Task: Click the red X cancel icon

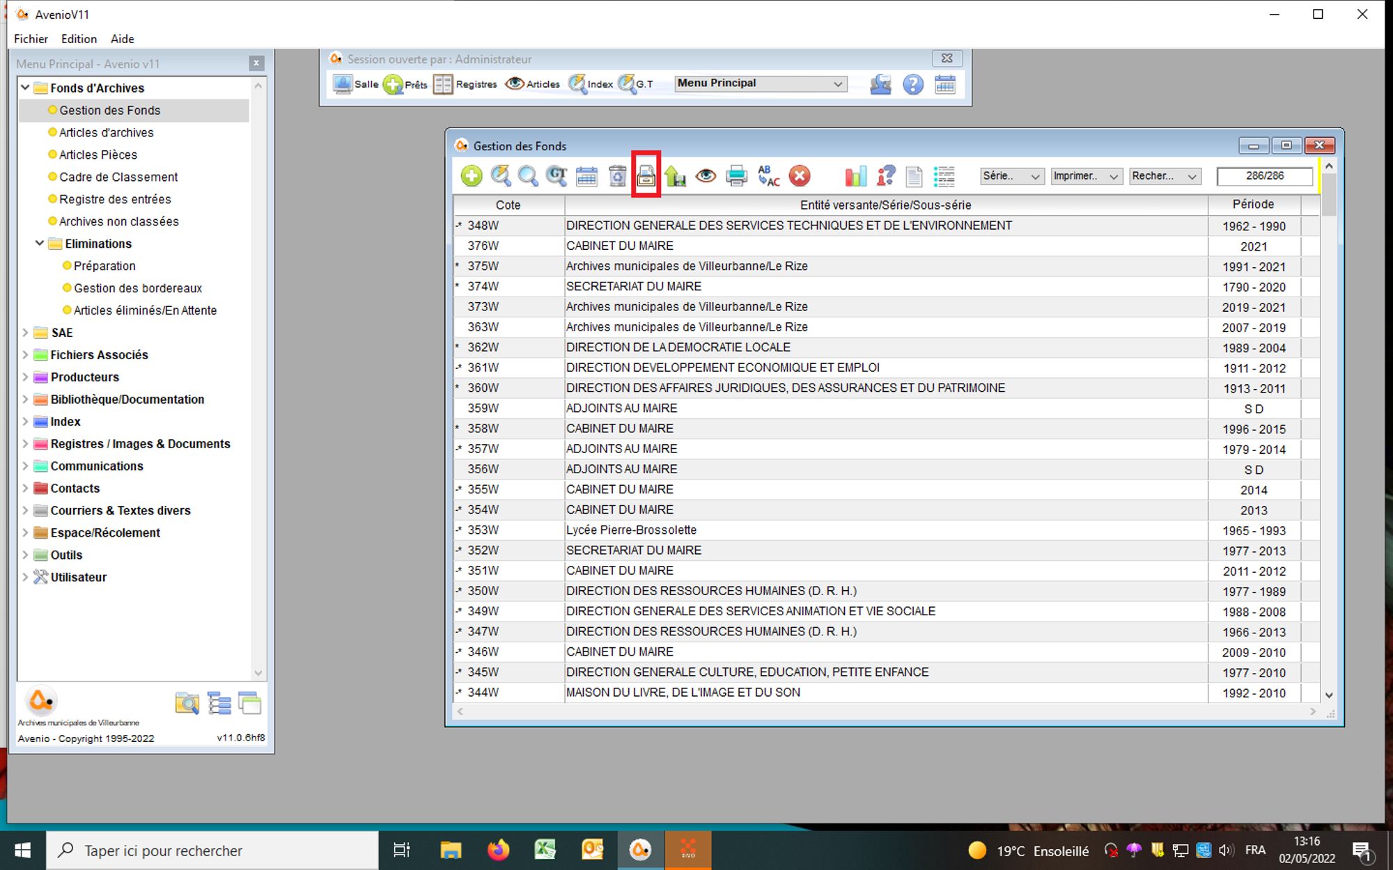Action: pos(800,176)
